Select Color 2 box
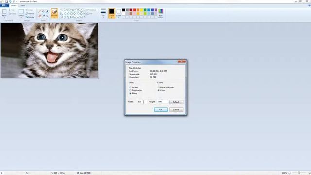Screen dimensions: 311x175 [x=119, y=14]
